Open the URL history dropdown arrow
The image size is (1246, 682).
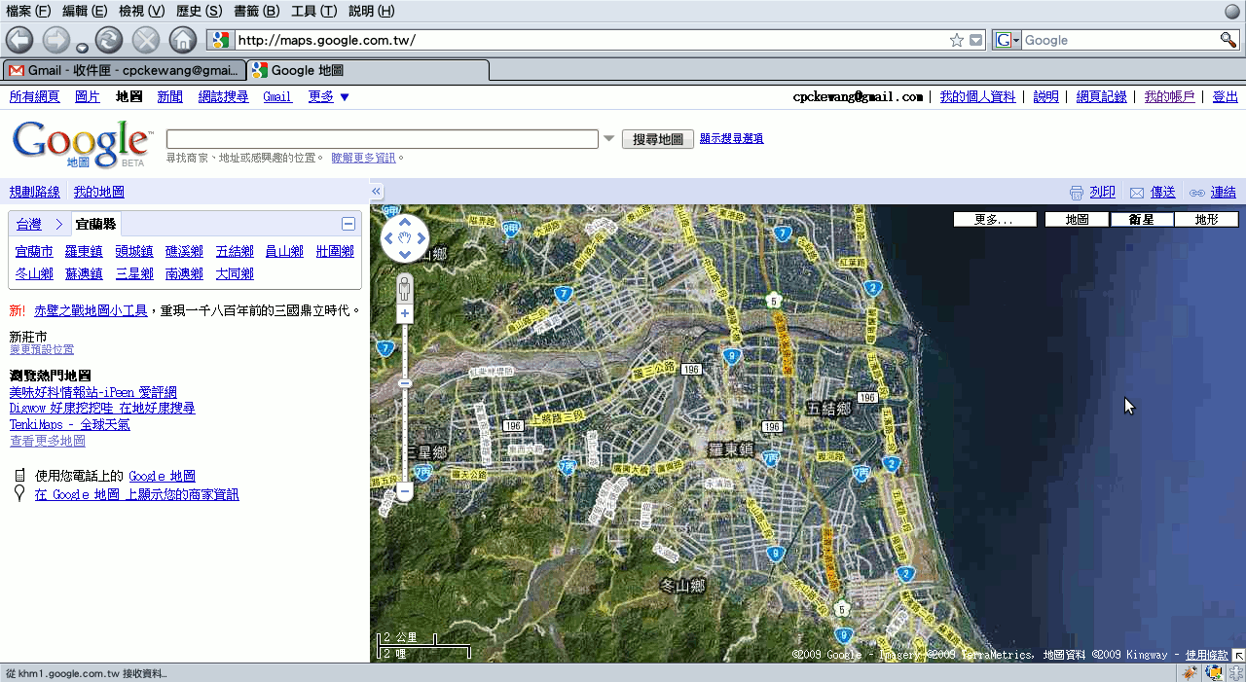click(x=976, y=40)
